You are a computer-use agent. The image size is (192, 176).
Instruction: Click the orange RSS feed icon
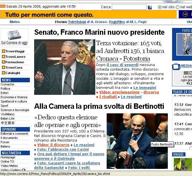pos(3,6)
